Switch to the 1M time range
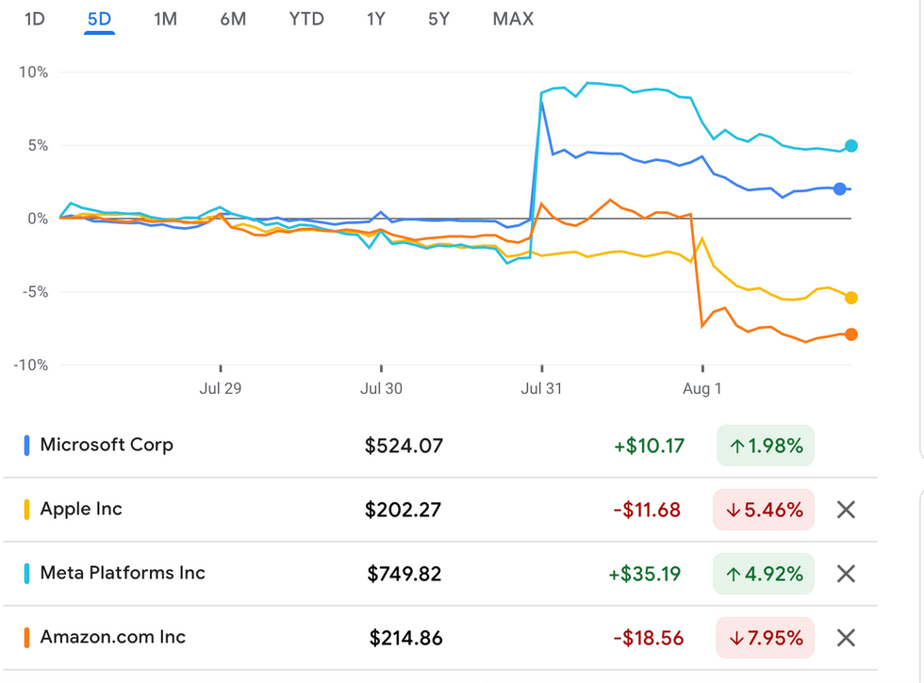924x683 pixels. point(165,19)
